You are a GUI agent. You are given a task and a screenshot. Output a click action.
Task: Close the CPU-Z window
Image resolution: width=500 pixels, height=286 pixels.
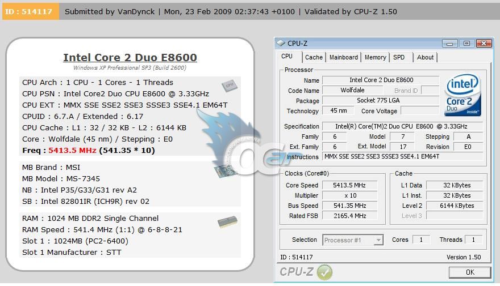click(484, 43)
